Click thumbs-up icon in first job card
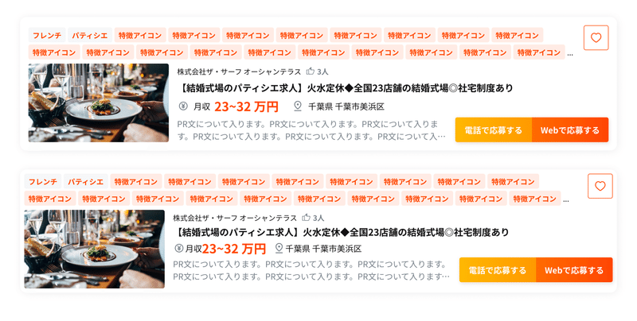The width and height of the screenshot is (637, 321). (311, 72)
